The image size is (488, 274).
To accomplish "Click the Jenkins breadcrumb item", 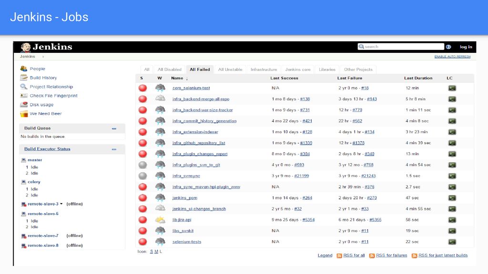I will click(x=27, y=57).
